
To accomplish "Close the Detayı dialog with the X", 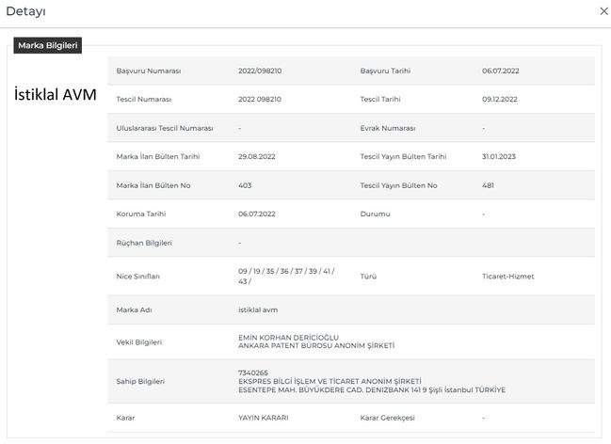I will tap(603, 11).
